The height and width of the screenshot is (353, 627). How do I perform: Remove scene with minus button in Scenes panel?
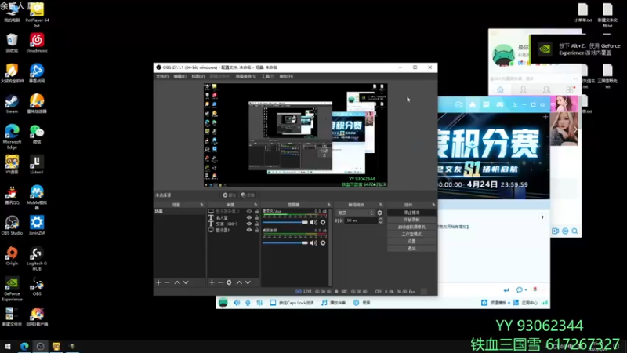click(x=167, y=282)
